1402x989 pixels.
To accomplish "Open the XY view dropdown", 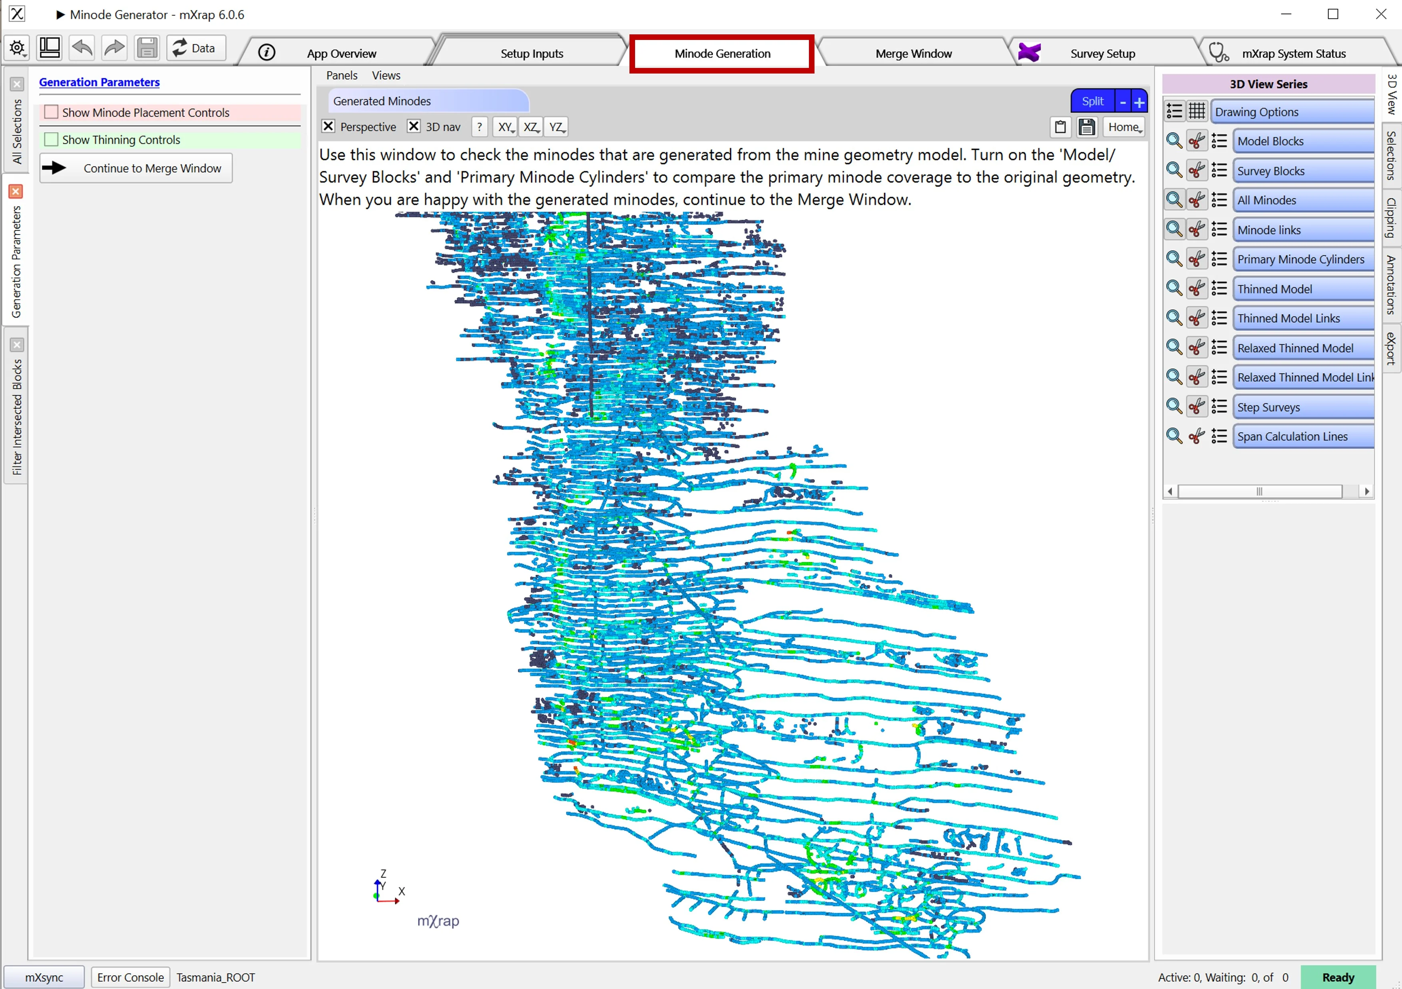I will pos(505,127).
